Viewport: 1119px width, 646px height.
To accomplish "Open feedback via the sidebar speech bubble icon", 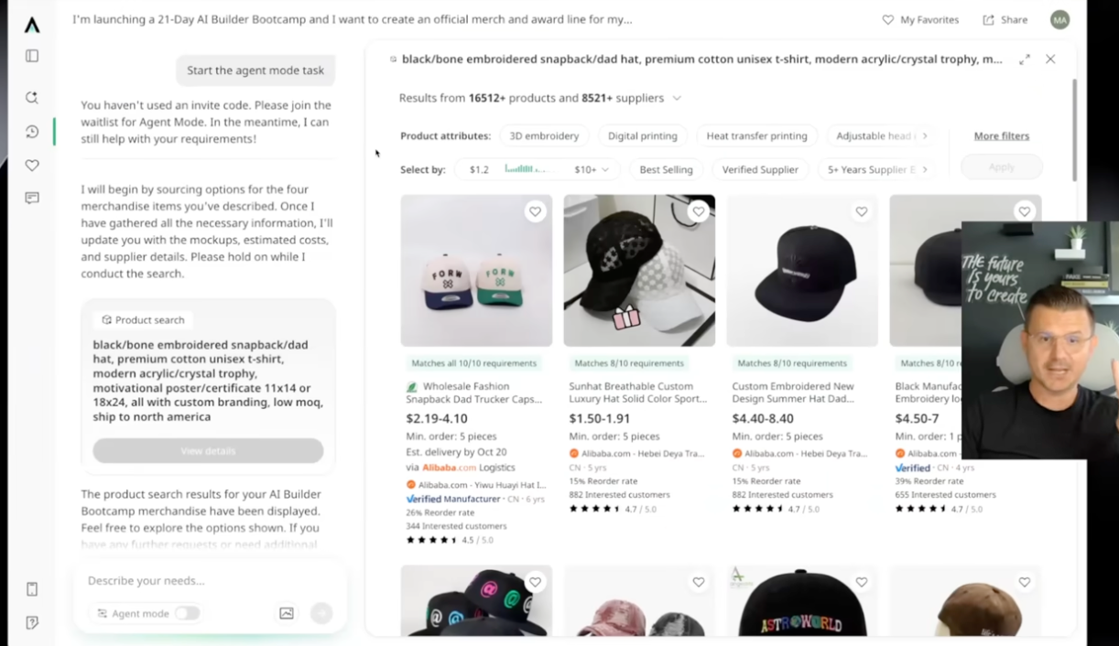I will click(31, 198).
